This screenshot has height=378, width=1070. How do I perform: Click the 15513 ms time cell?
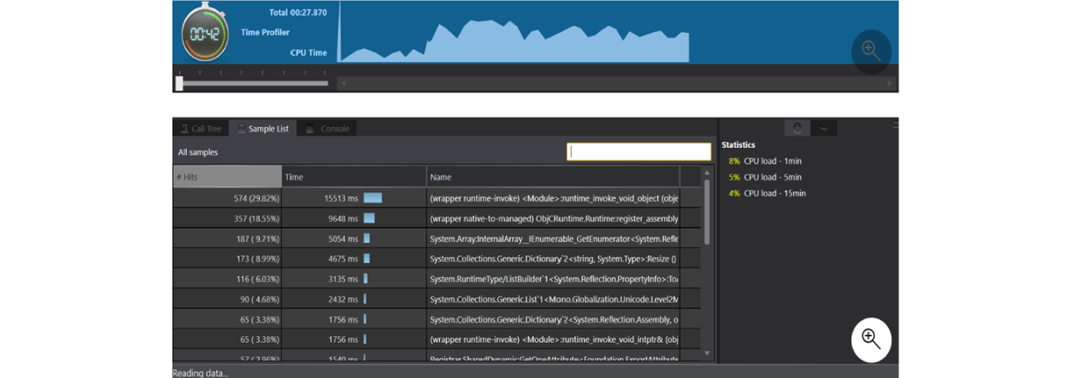click(x=353, y=197)
